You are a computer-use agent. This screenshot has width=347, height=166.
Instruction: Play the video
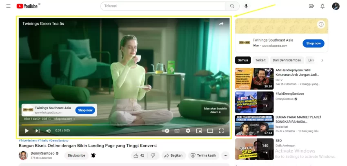point(27,131)
